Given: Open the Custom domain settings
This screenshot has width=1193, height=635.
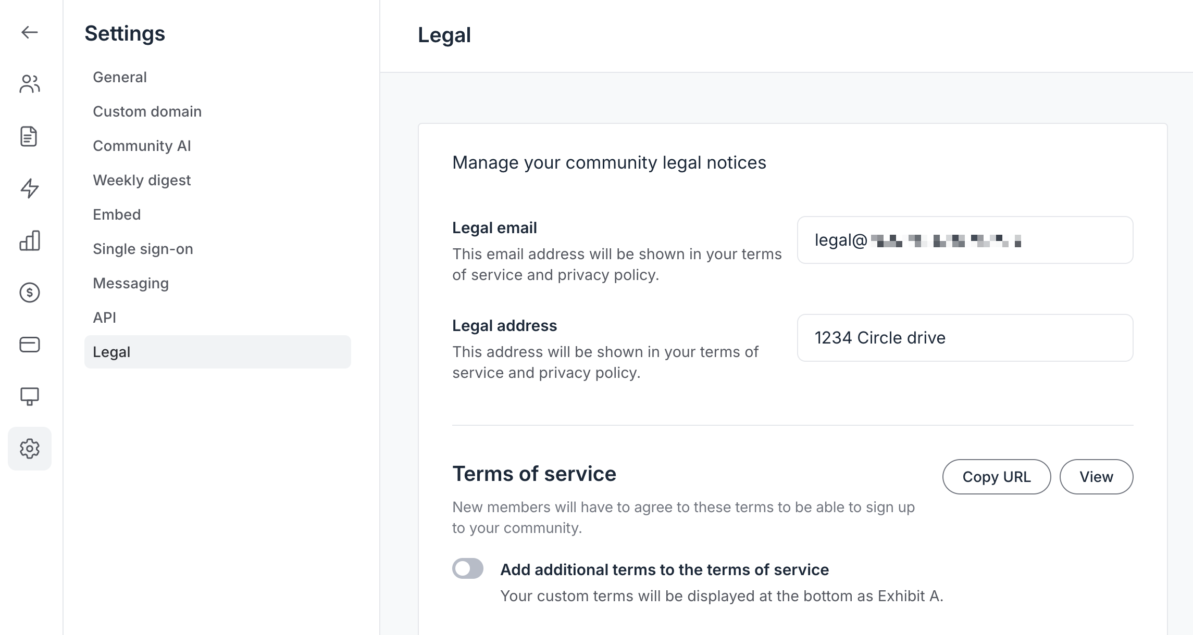Looking at the screenshot, I should pos(147,111).
